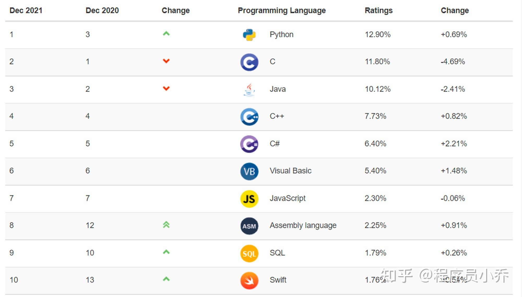Click the Assembly language name text
The image size is (522, 297).
pos(303,225)
